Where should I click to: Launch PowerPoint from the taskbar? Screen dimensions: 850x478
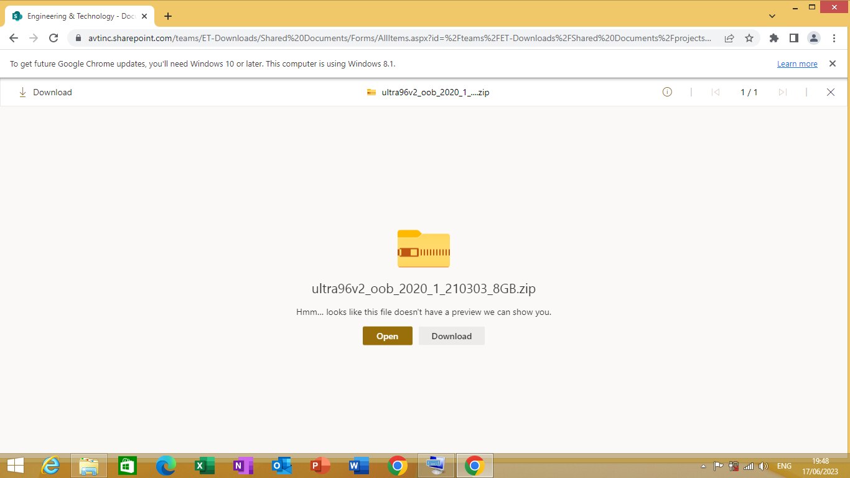click(x=320, y=466)
